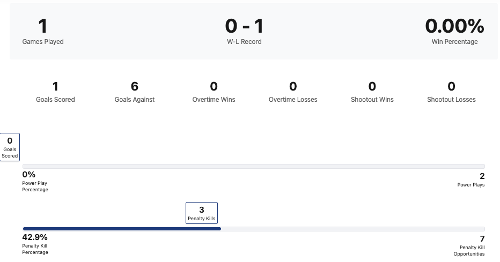Select the Win Percentage 0.00% stat

[454, 32]
